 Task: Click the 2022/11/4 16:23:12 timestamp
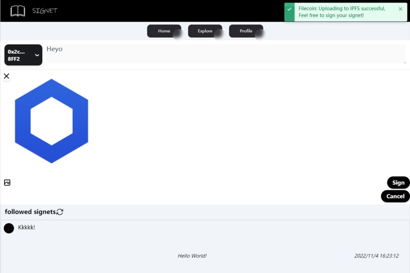(376, 256)
